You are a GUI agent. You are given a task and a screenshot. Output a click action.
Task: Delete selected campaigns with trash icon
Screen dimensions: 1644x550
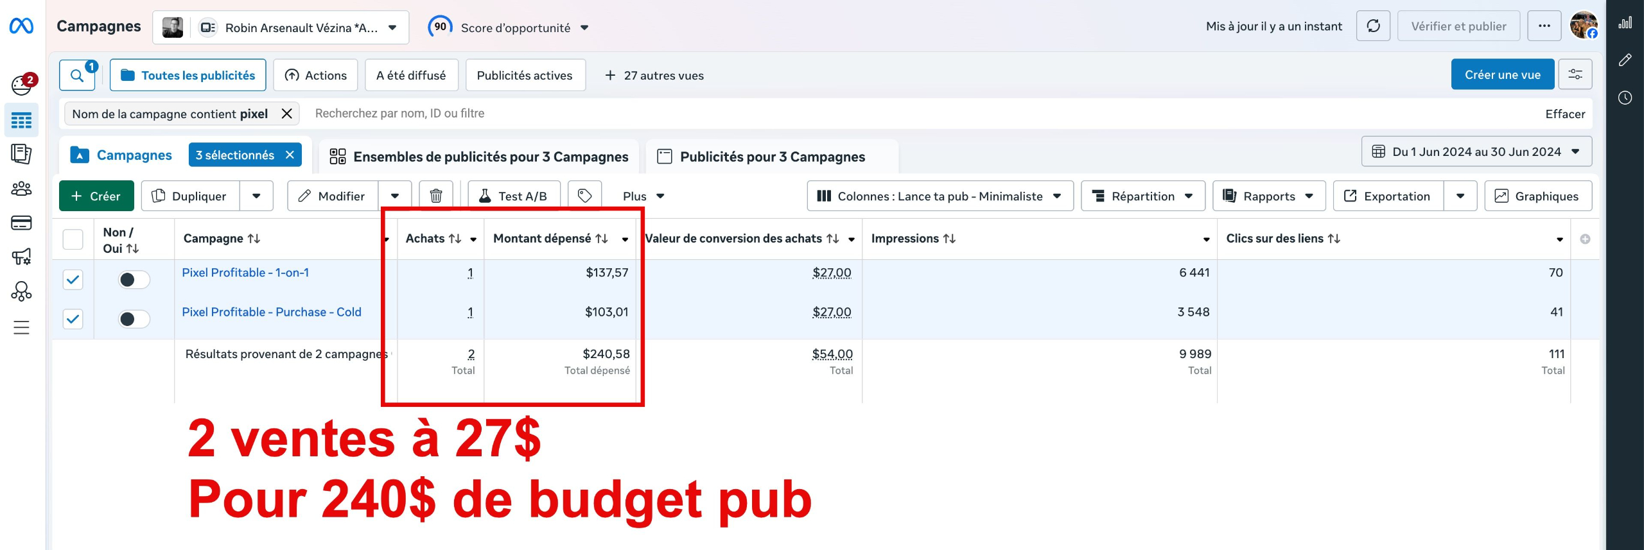[436, 196]
